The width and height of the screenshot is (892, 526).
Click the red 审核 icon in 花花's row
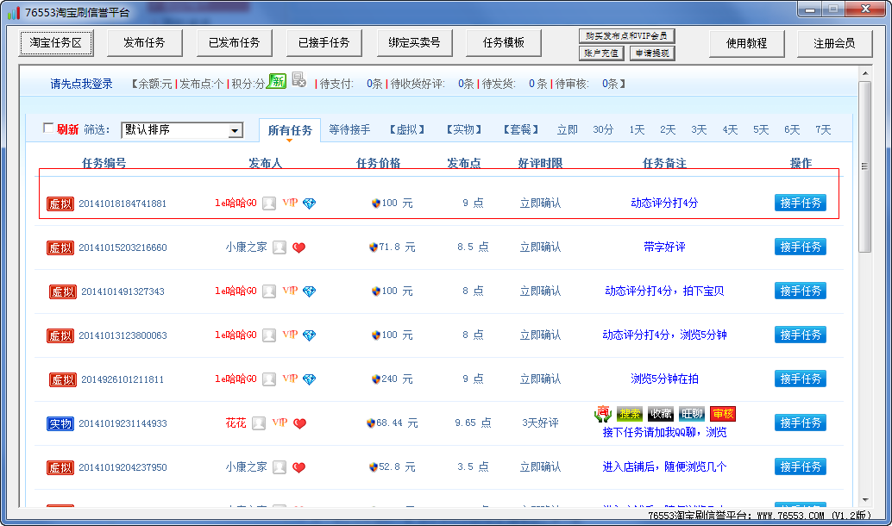(x=723, y=414)
